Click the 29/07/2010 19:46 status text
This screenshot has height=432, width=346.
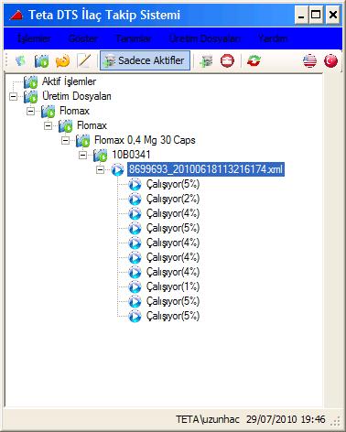tap(286, 419)
